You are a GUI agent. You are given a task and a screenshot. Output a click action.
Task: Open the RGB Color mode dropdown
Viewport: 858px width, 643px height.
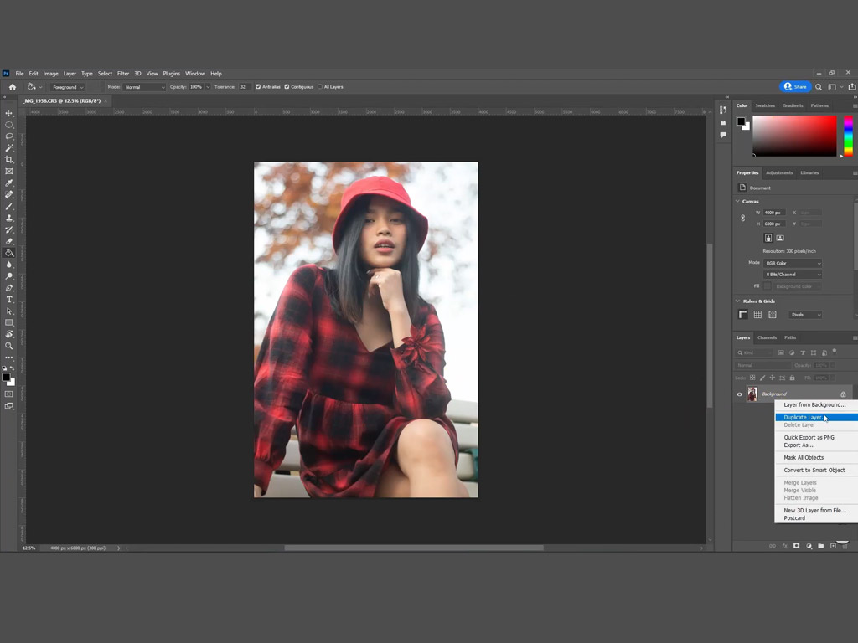pos(793,263)
